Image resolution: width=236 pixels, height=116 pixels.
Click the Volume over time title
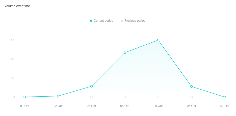click(x=17, y=6)
